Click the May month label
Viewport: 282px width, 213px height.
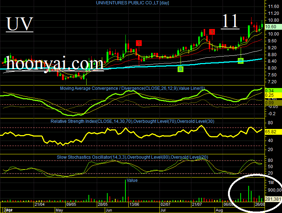(x=59, y=210)
